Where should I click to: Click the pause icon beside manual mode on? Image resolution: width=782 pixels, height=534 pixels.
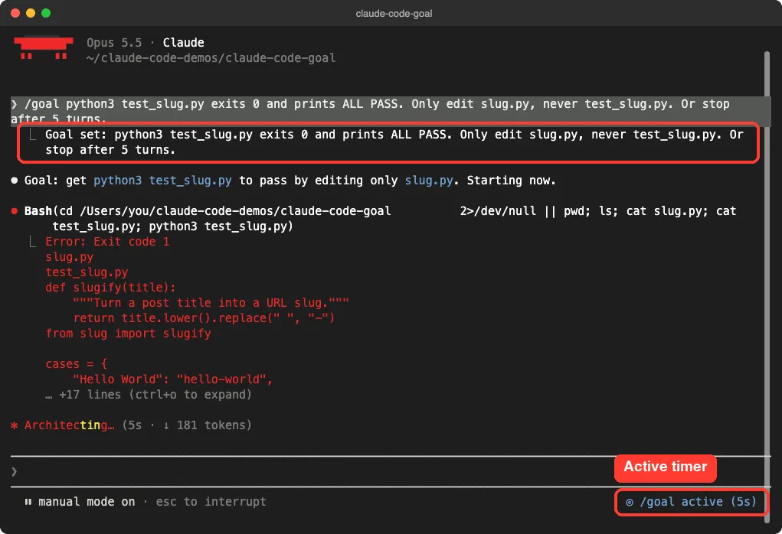click(28, 502)
